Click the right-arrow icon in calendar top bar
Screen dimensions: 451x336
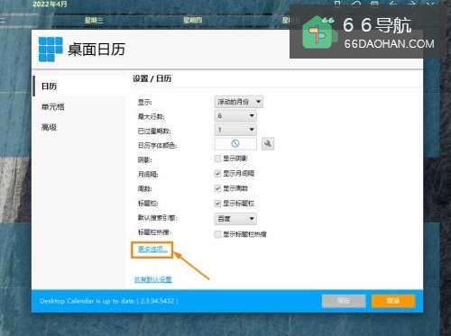(412, 4)
